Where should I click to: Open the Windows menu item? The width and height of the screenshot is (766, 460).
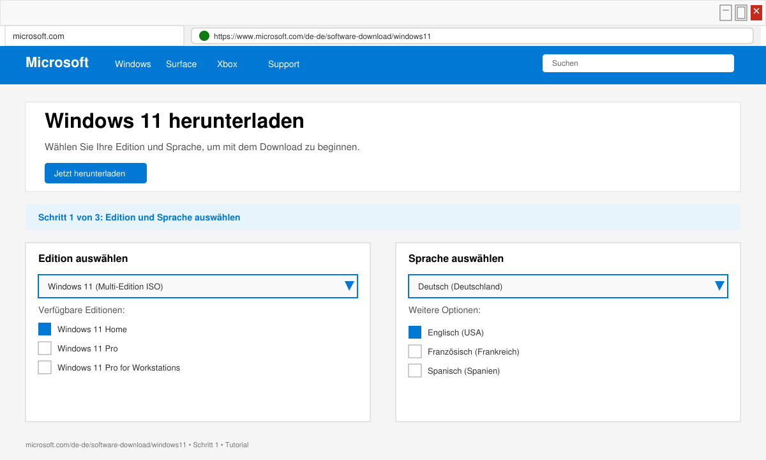[133, 64]
